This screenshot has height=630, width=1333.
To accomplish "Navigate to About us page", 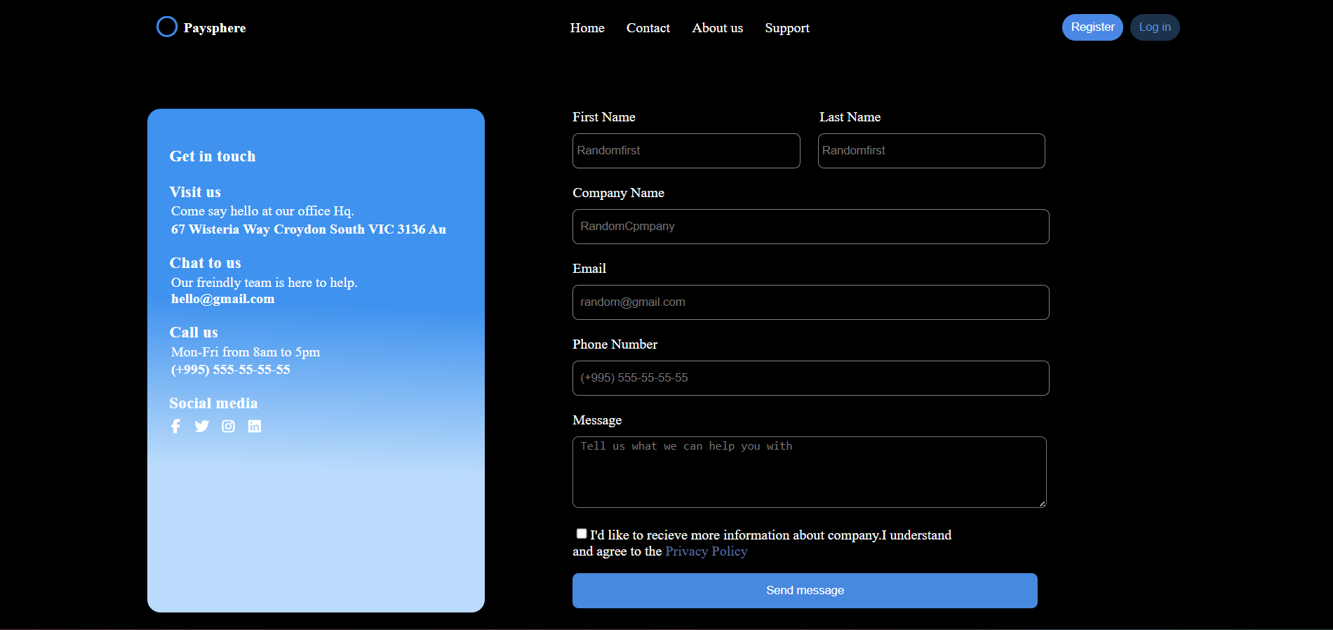I will tap(717, 28).
